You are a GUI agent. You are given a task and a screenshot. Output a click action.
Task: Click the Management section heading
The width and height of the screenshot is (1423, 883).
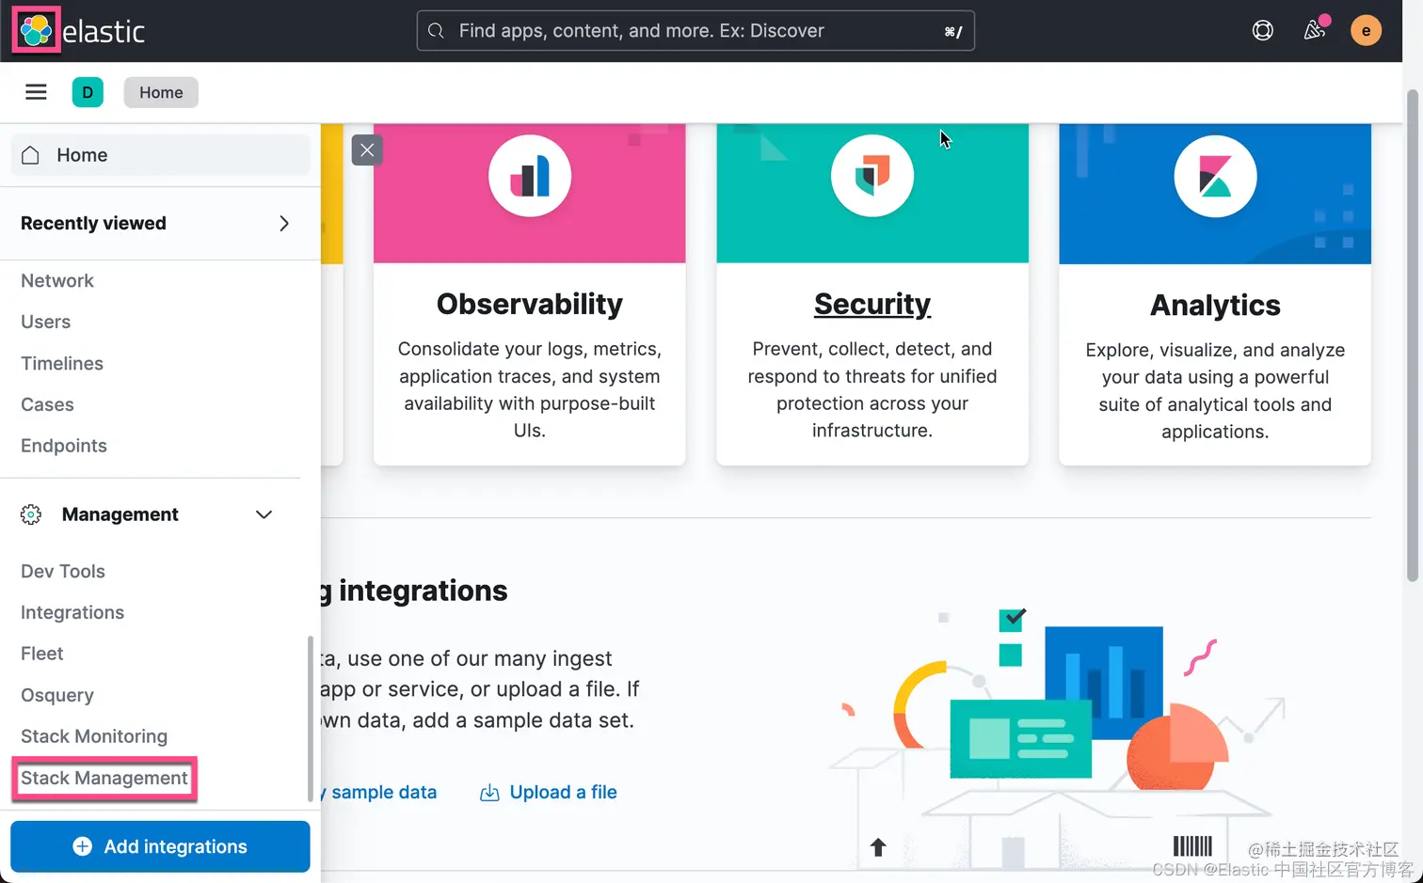120,514
